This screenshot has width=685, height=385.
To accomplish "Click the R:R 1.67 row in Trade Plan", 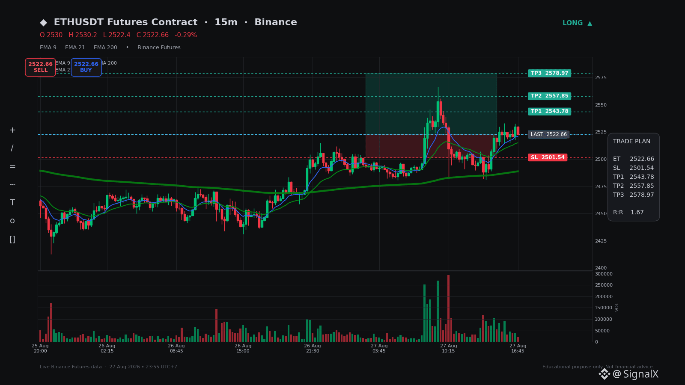I will click(x=628, y=213).
